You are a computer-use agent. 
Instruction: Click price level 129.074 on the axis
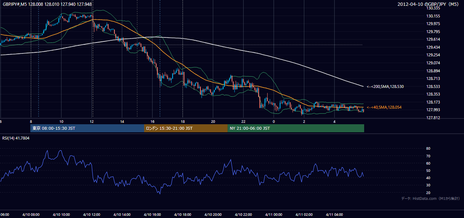pos(433,63)
